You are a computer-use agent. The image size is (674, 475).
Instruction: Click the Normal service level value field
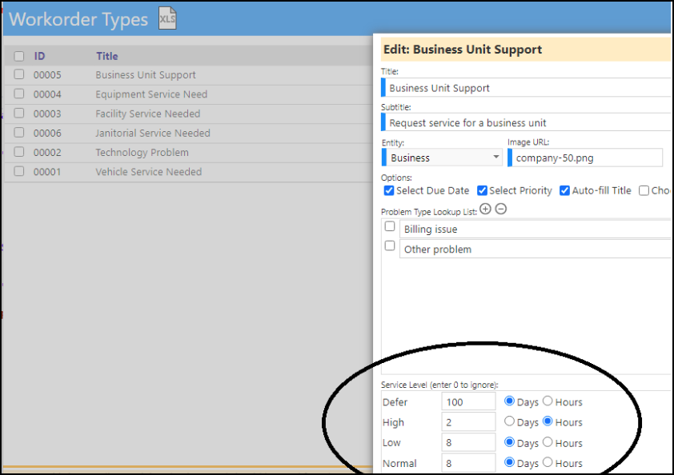(468, 463)
